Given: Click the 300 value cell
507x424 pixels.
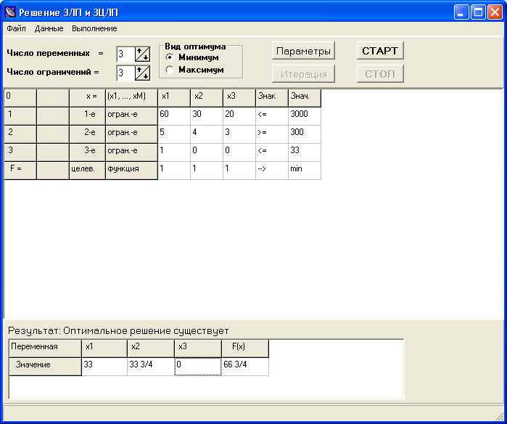Looking at the screenshot, I should pos(305,134).
